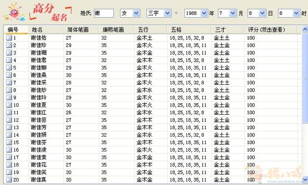Click the scrollbar down arrow
308x185 pixels.
[x=305, y=180]
